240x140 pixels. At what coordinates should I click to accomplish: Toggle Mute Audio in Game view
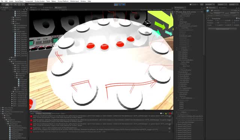coord(156,10)
